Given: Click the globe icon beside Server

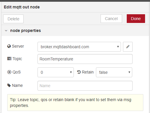Looking at the screenshot, I should pos(9,46).
